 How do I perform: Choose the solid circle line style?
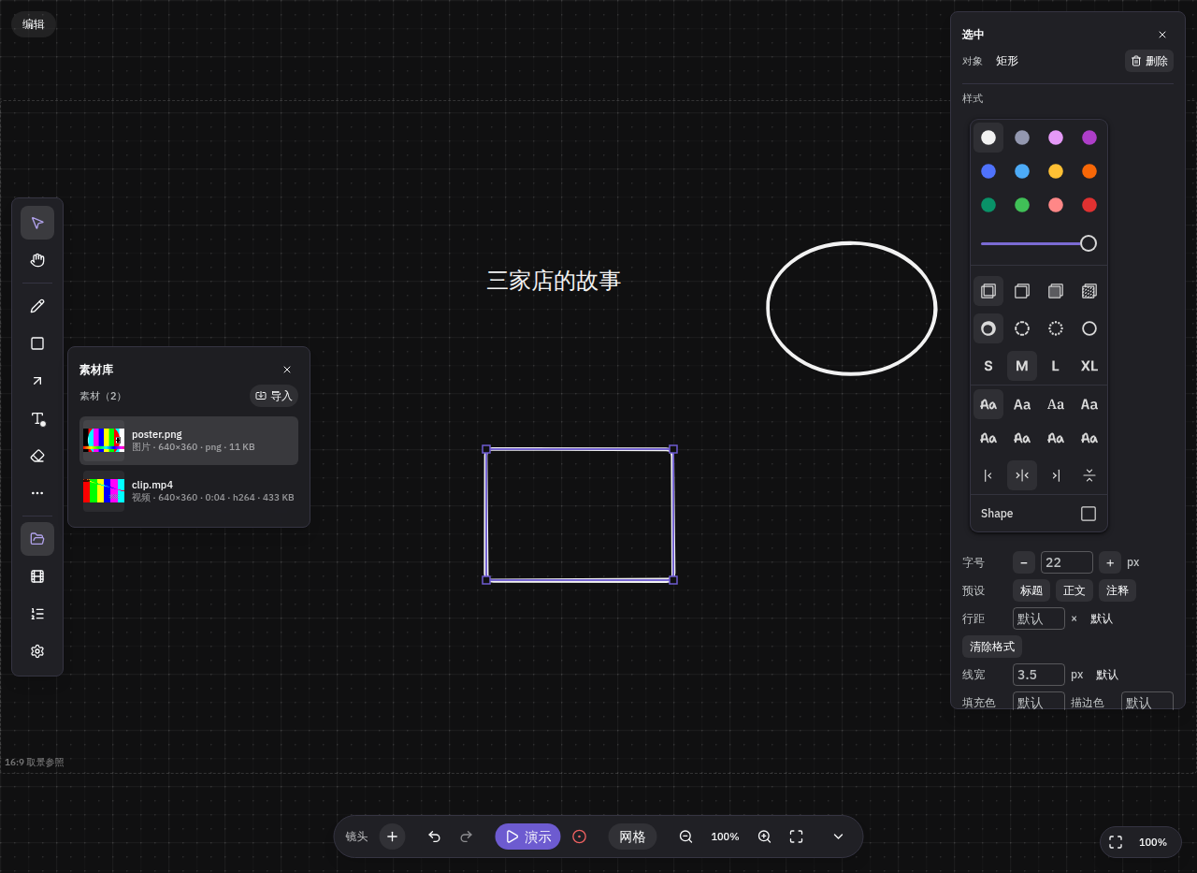point(1089,328)
